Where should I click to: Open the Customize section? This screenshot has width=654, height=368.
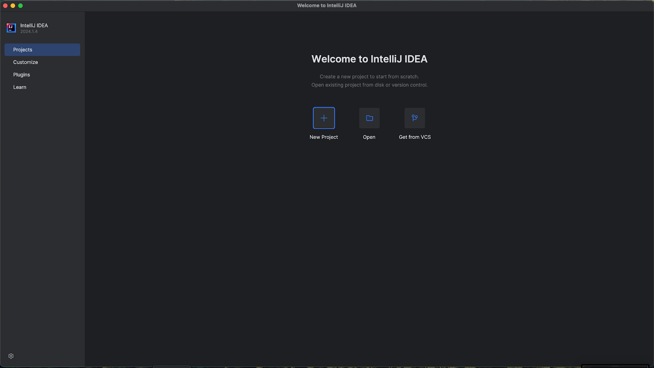click(x=25, y=62)
